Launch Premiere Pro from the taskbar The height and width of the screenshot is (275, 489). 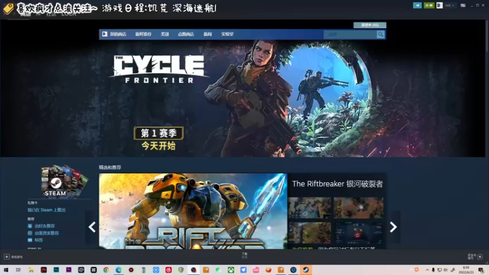pos(68,270)
